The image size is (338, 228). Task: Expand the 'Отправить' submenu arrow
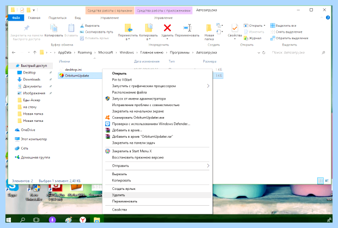click(208, 166)
